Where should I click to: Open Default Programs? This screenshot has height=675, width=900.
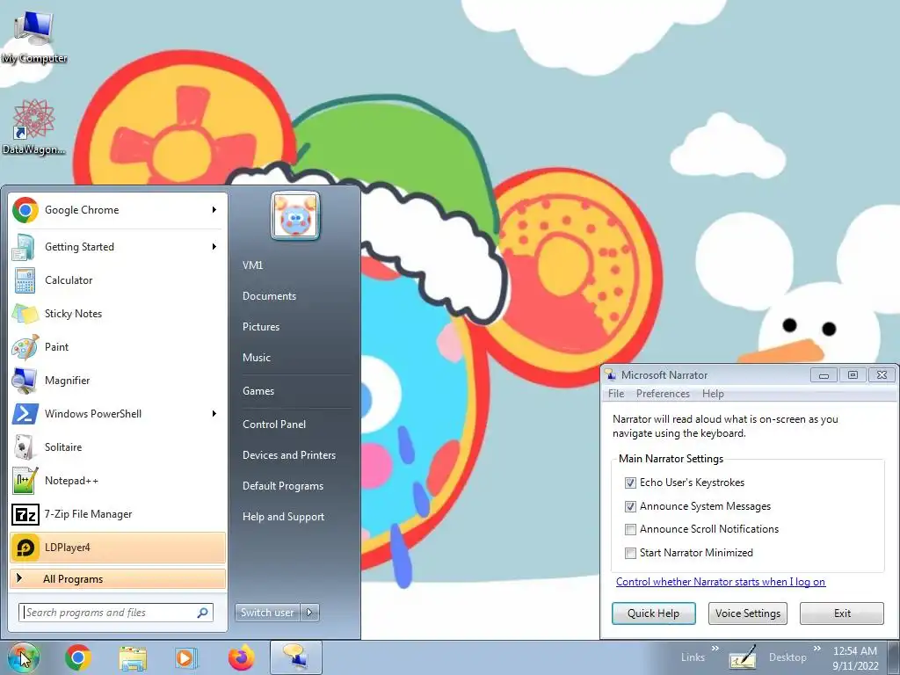tap(282, 486)
